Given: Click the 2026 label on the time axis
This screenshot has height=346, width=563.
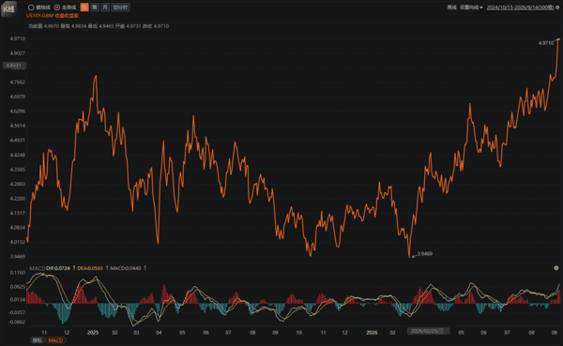Looking at the screenshot, I should click(x=372, y=333).
